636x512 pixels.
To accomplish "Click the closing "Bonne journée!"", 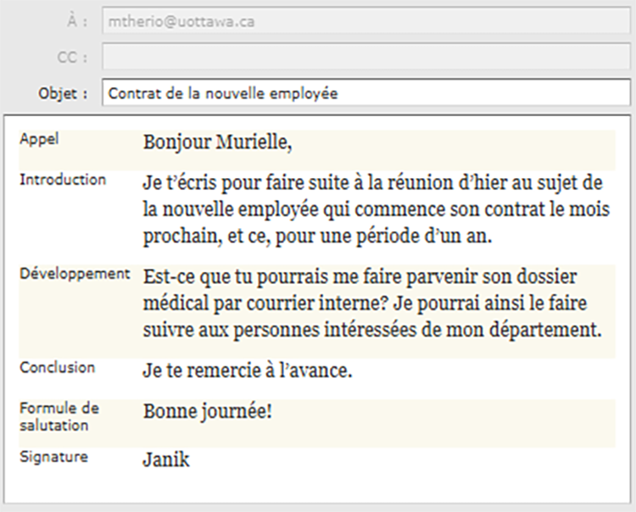I will pyautogui.click(x=208, y=412).
